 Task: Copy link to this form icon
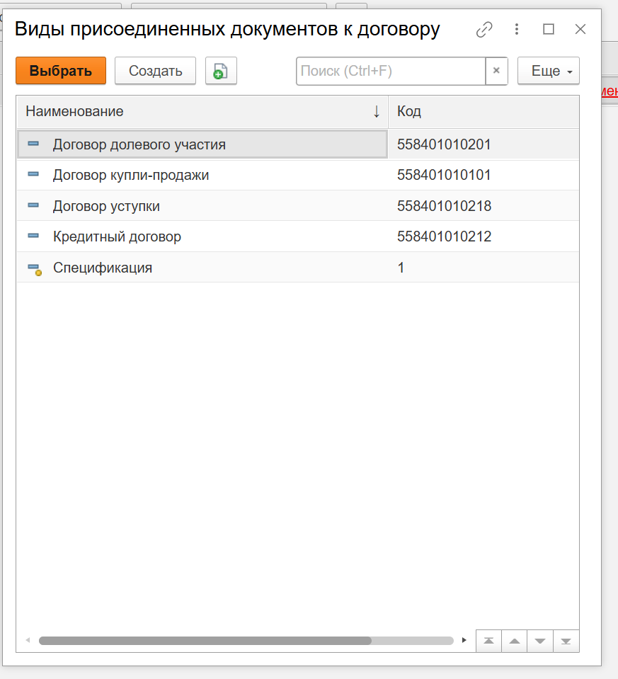click(484, 29)
